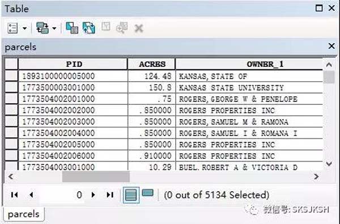
Task: Jump to the last record
Action: coord(110,195)
